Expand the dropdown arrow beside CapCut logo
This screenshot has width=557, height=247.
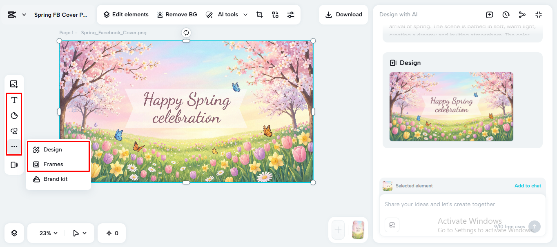tap(24, 15)
